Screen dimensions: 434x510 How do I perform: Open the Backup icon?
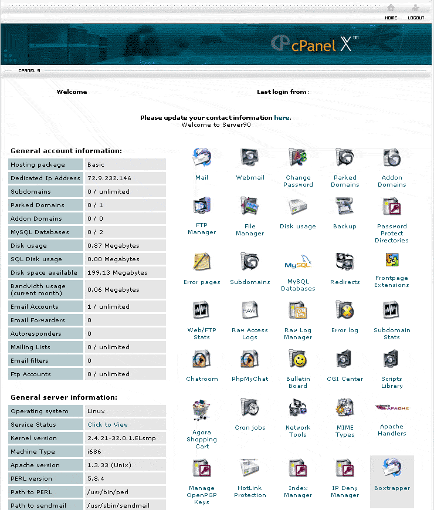[x=345, y=206]
